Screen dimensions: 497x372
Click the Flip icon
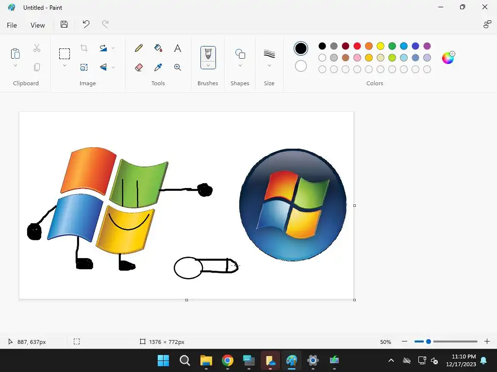(103, 67)
